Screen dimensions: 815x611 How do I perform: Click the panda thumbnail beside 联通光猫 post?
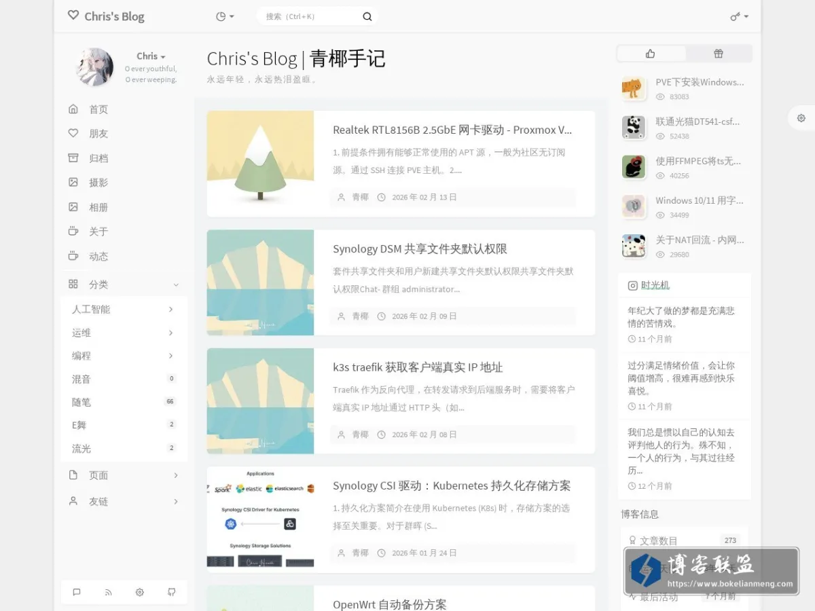coord(634,128)
